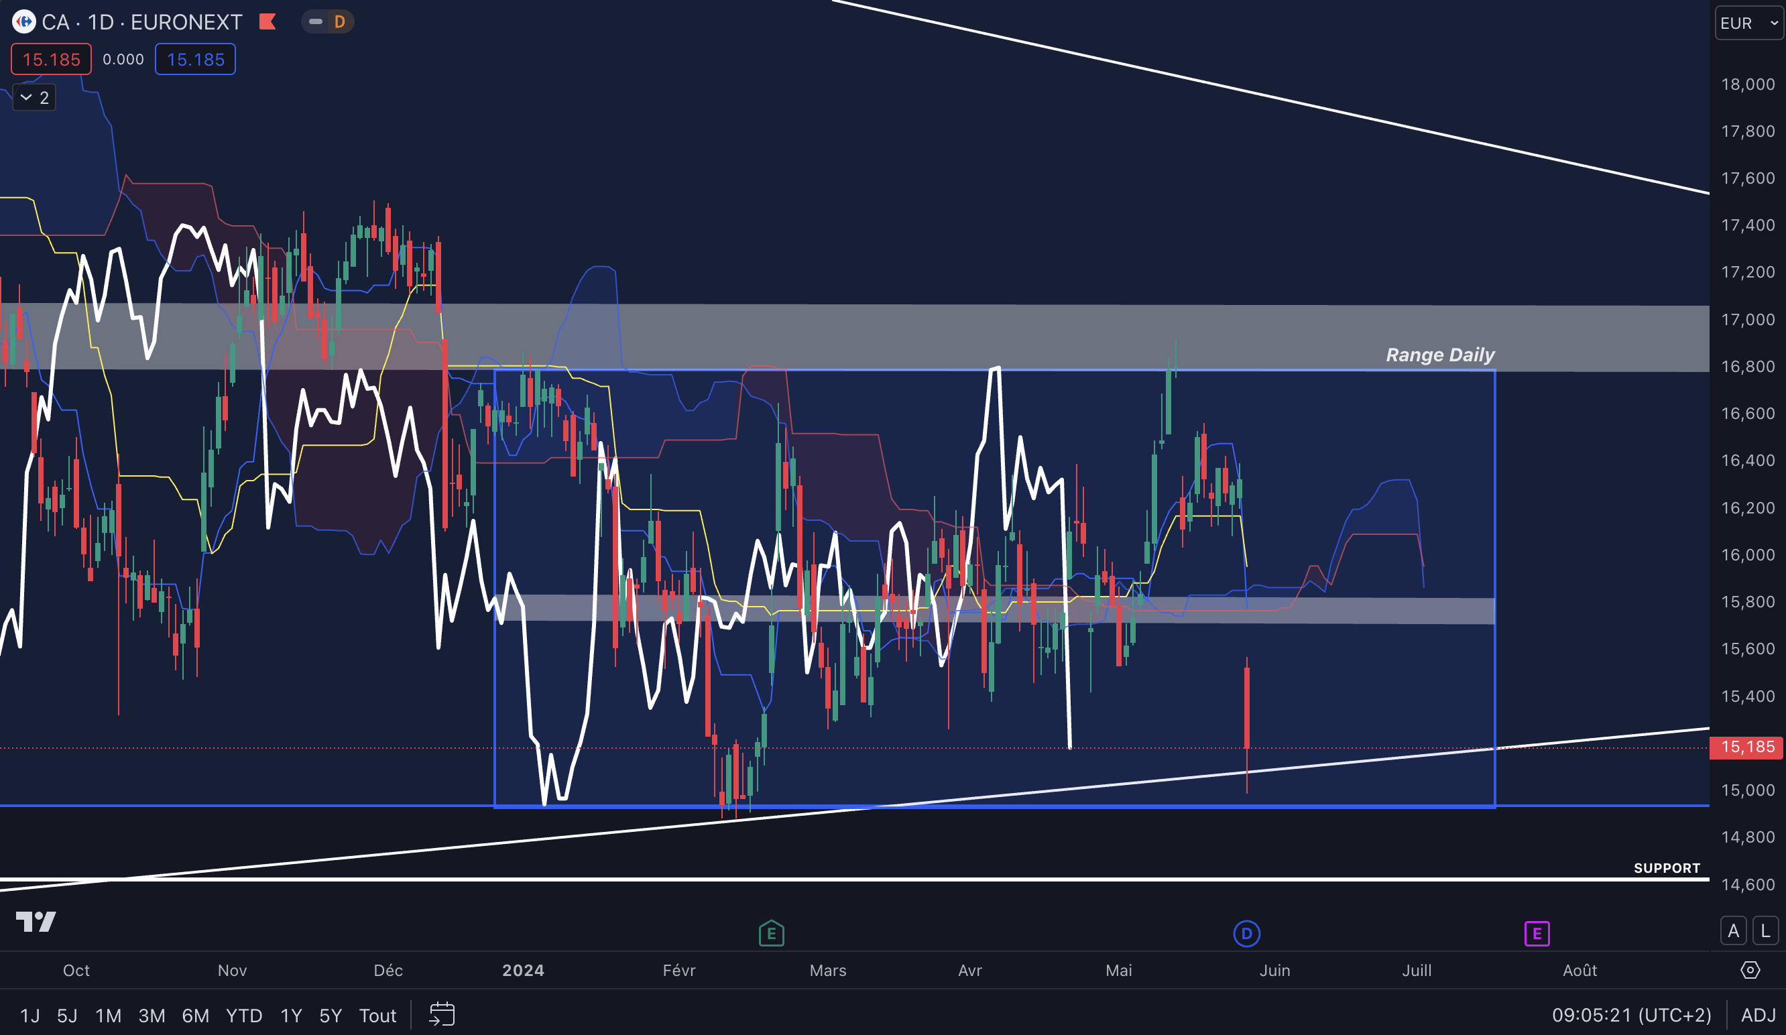The image size is (1786, 1035).
Task: Click the 15,600 price axis label
Action: click(x=1748, y=649)
